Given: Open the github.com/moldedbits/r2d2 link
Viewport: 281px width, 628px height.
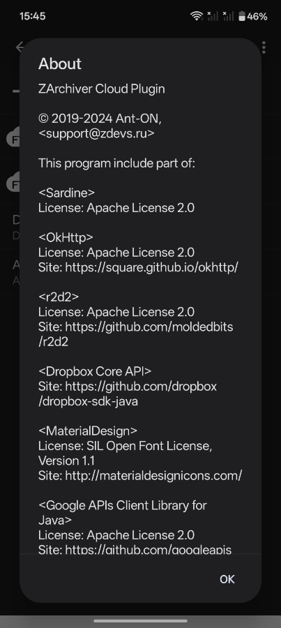Looking at the screenshot, I should click(x=136, y=334).
